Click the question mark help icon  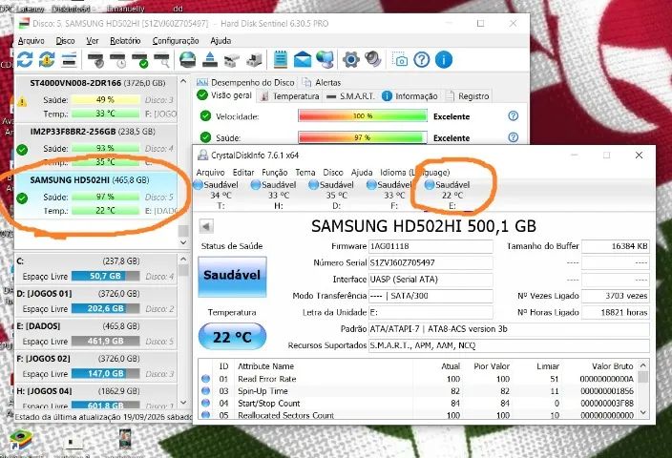coord(422,59)
